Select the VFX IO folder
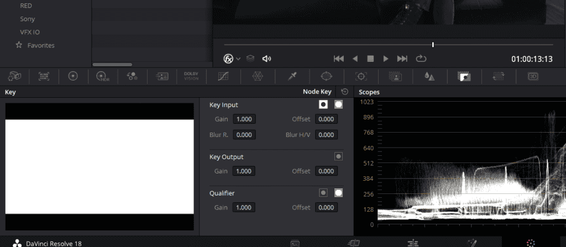This screenshot has width=566, height=247. pyautogui.click(x=30, y=32)
